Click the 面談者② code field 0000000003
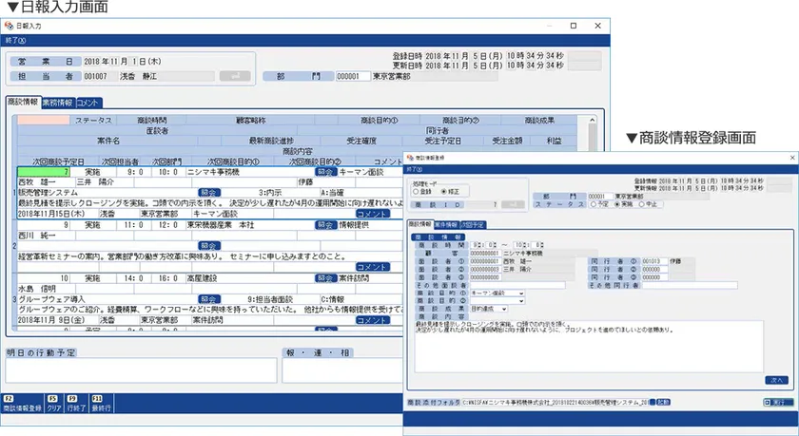 point(485,269)
